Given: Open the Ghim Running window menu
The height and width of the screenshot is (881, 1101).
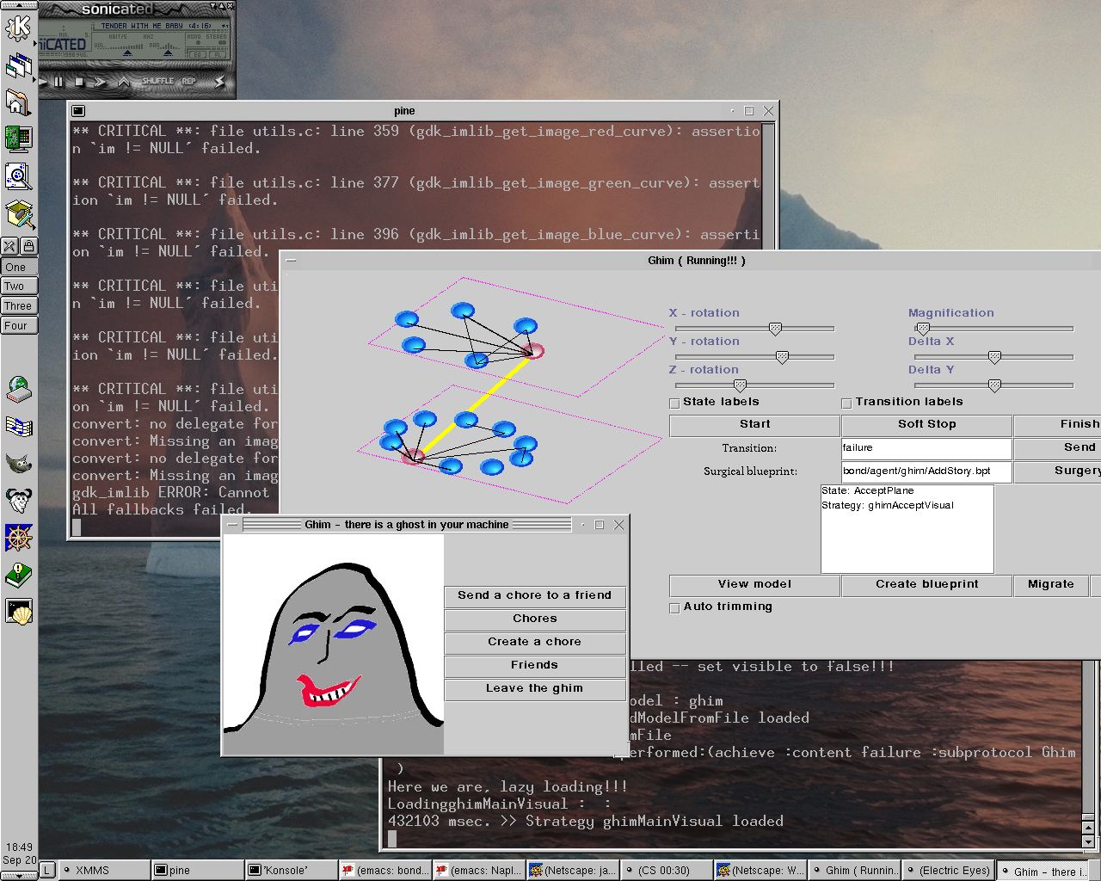Looking at the screenshot, I should point(291,261).
